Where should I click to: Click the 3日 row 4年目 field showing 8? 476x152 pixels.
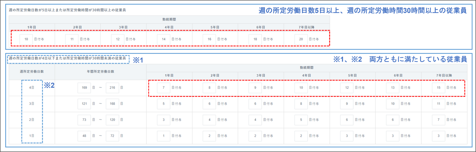point(301,104)
